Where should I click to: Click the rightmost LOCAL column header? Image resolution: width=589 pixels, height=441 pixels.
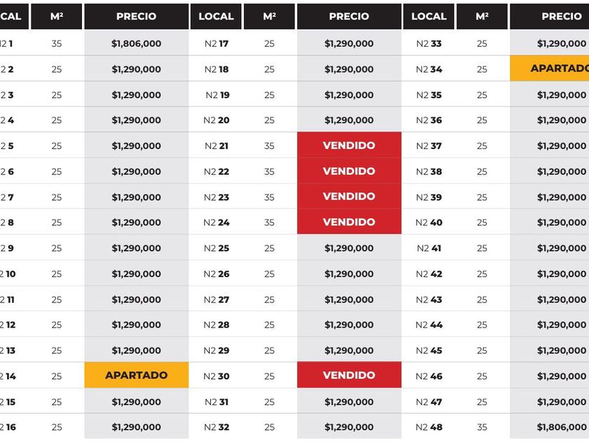pyautogui.click(x=428, y=16)
